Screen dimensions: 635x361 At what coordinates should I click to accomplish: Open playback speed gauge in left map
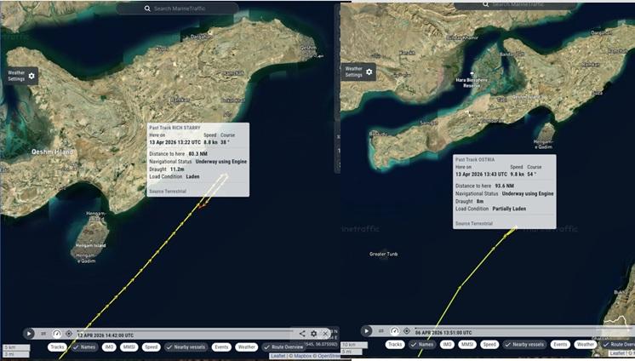(x=57, y=334)
